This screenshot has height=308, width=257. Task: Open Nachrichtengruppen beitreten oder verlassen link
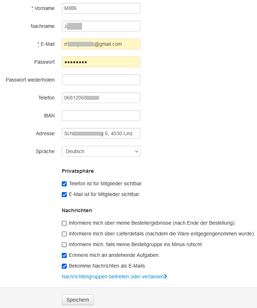coord(112,277)
